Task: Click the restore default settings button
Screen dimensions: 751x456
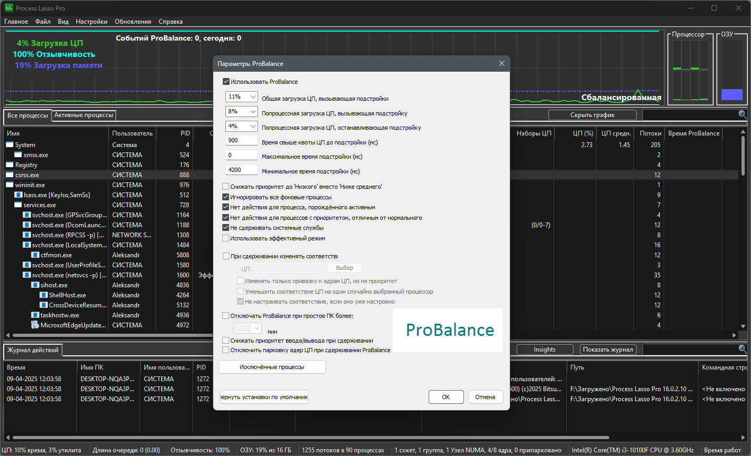Action: [264, 397]
